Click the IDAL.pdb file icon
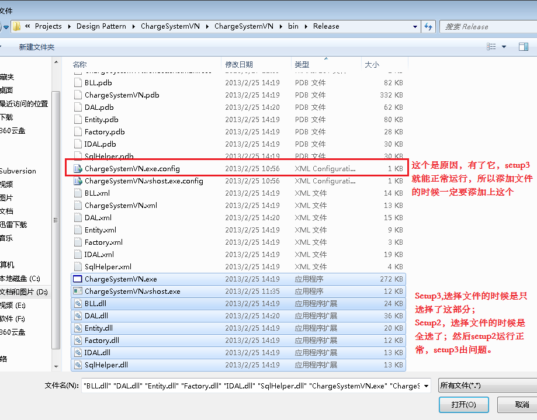 [x=78, y=144]
